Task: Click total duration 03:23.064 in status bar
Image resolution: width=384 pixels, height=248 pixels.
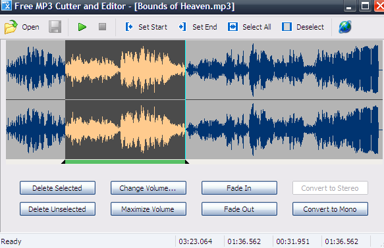Action: 196,241
